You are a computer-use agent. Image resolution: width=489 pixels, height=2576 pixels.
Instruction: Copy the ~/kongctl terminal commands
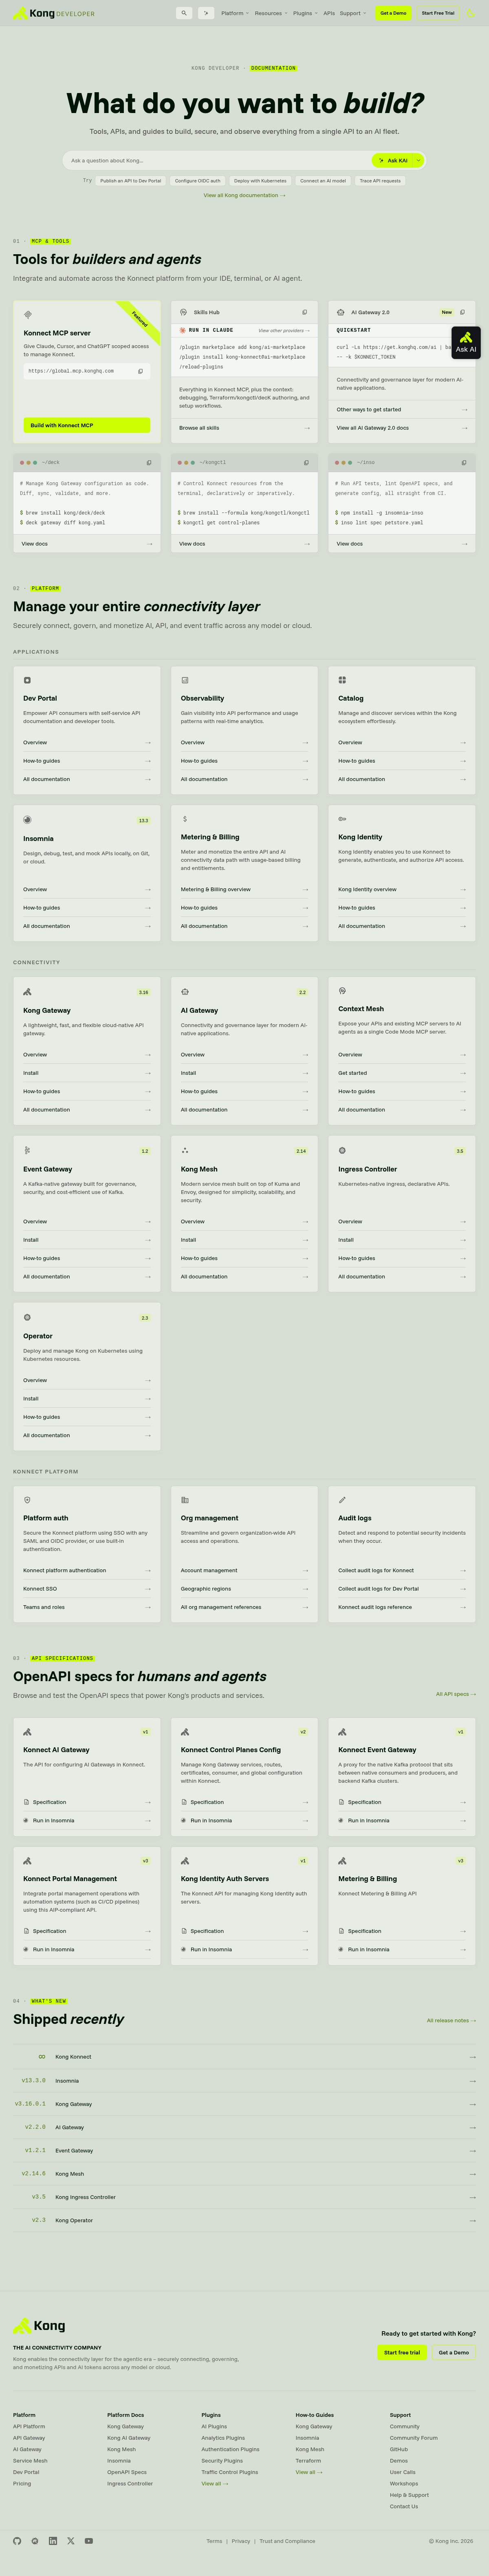click(x=306, y=463)
